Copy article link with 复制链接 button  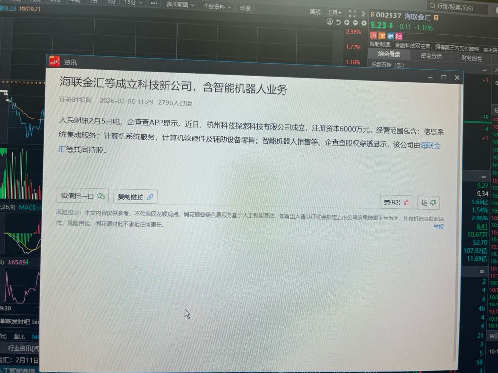click(135, 197)
